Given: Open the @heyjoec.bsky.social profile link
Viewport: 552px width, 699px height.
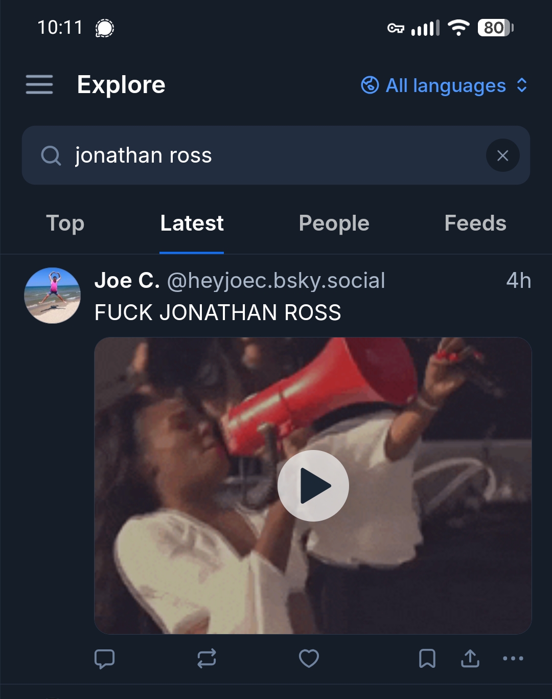Looking at the screenshot, I should pos(276,281).
